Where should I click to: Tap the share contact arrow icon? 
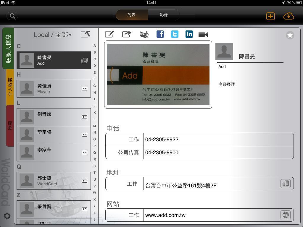pos(127,34)
